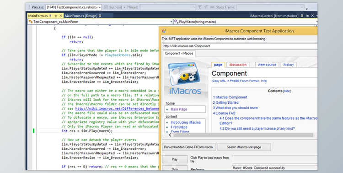Click the filter funnel icon beside Thread
The width and height of the screenshot is (343, 173).
pyautogui.click(x=200, y=7)
